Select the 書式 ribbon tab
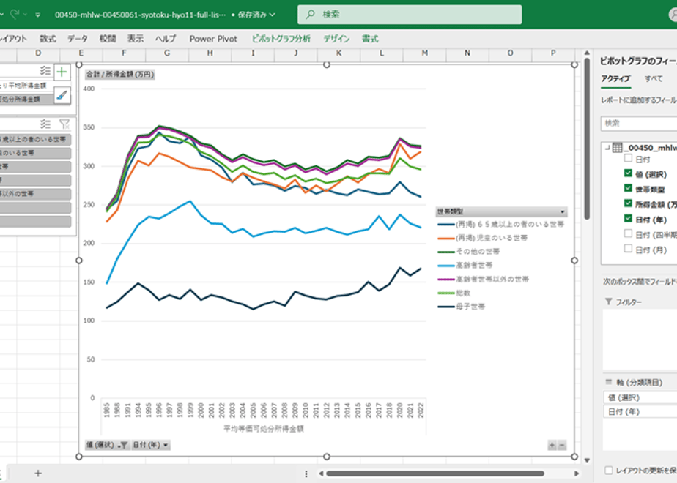The width and height of the screenshot is (677, 483). point(370,39)
